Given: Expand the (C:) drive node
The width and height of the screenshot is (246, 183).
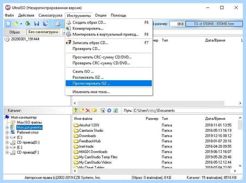Looking at the screenshot, I should 7,138.
